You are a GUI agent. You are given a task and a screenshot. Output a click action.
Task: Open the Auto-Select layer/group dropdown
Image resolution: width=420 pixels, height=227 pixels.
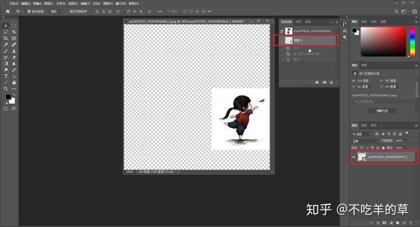[55, 12]
